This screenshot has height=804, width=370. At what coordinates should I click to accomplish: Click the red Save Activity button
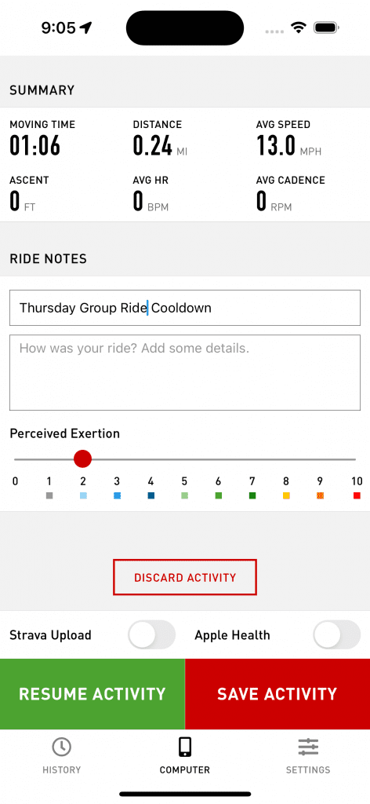[x=277, y=694]
